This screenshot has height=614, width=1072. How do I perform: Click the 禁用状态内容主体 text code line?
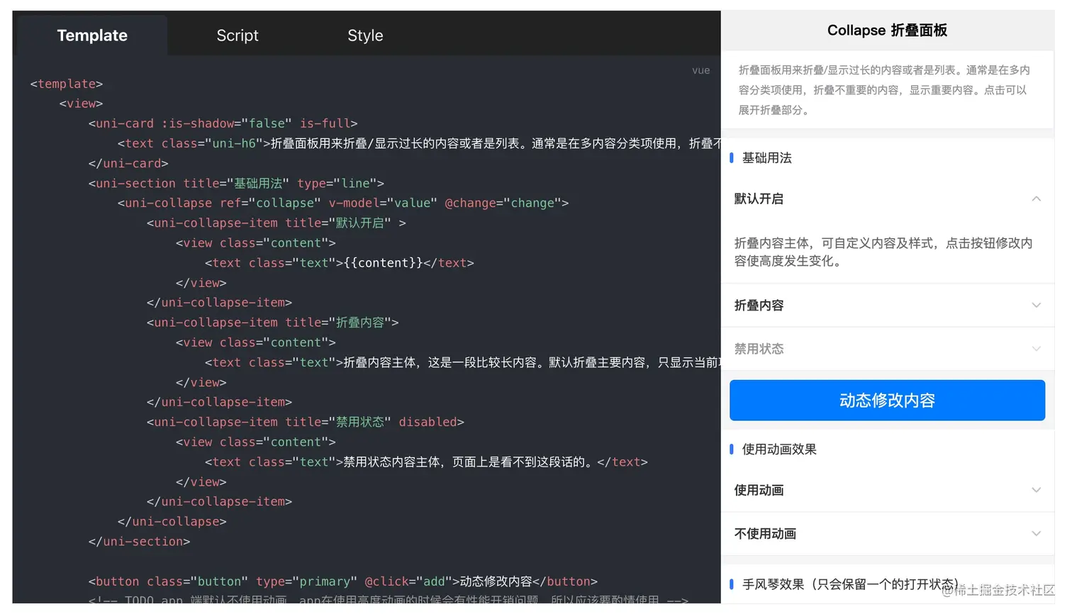click(x=427, y=462)
